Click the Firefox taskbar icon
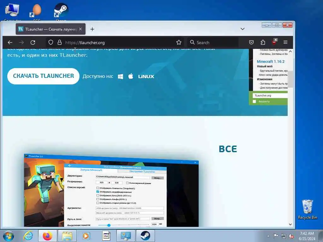Viewport: 323px width, 242px height. click(48, 236)
